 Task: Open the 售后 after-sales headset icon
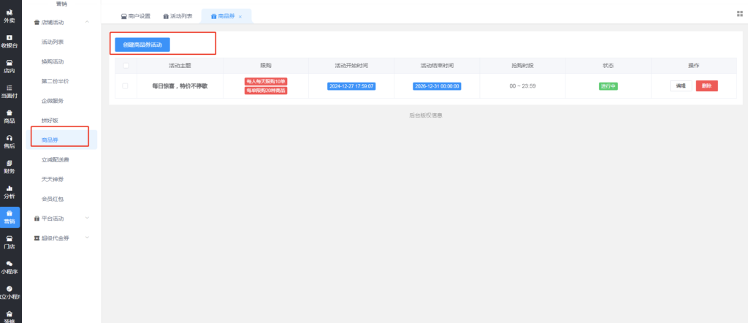(9, 141)
